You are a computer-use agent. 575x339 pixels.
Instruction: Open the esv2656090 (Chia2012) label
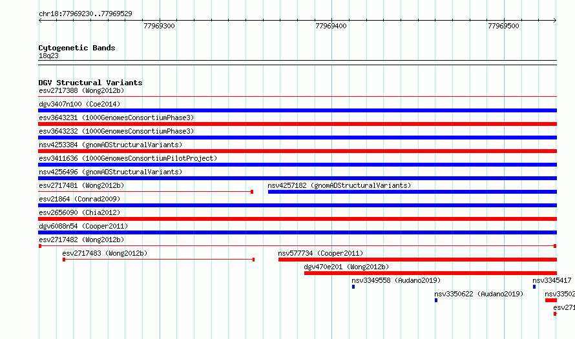[x=79, y=212]
